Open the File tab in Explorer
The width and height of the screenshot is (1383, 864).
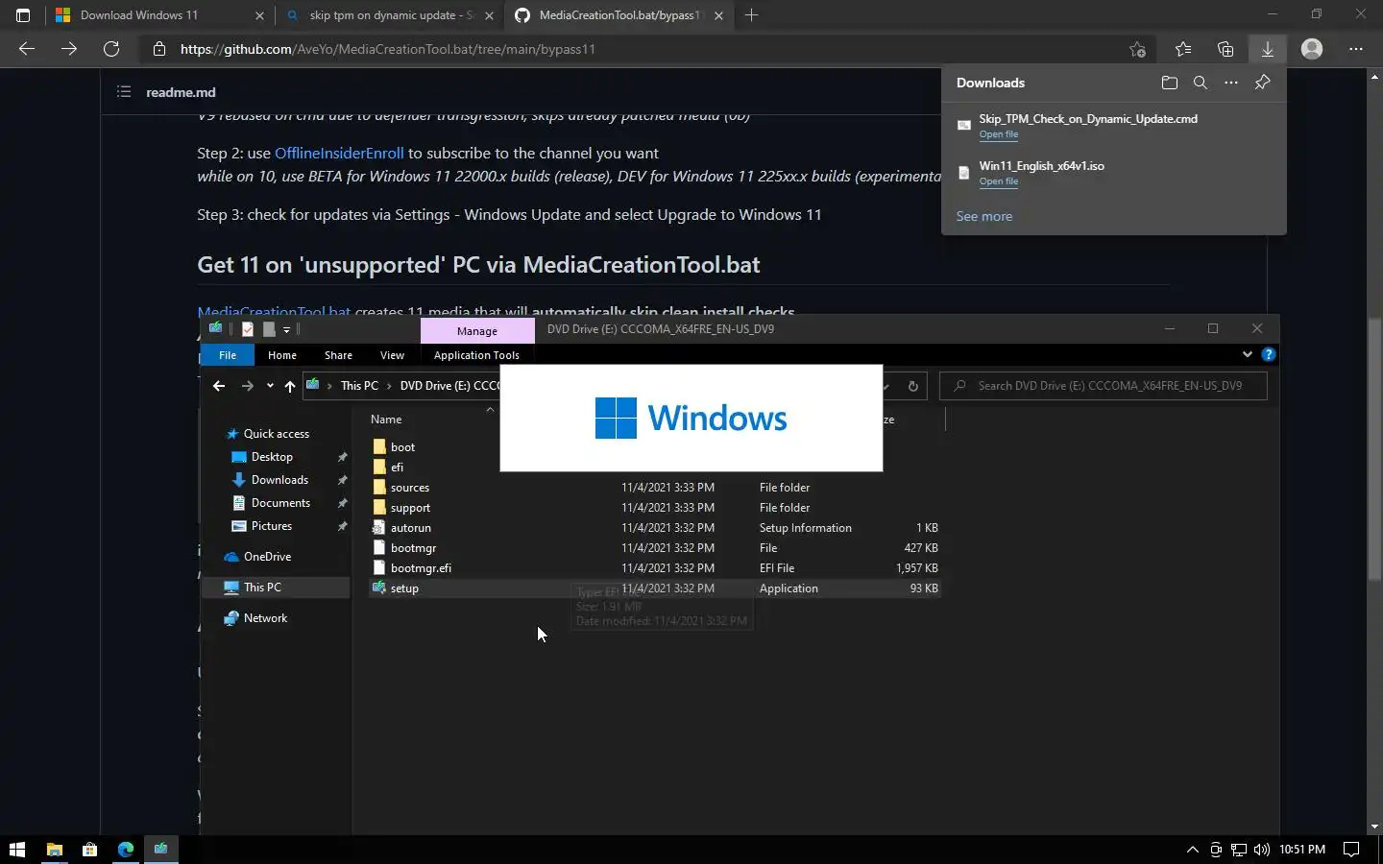coord(228,355)
